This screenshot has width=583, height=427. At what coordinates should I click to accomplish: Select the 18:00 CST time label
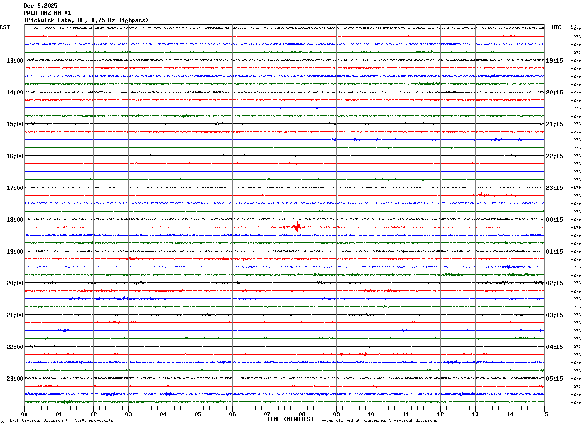[x=14, y=220]
